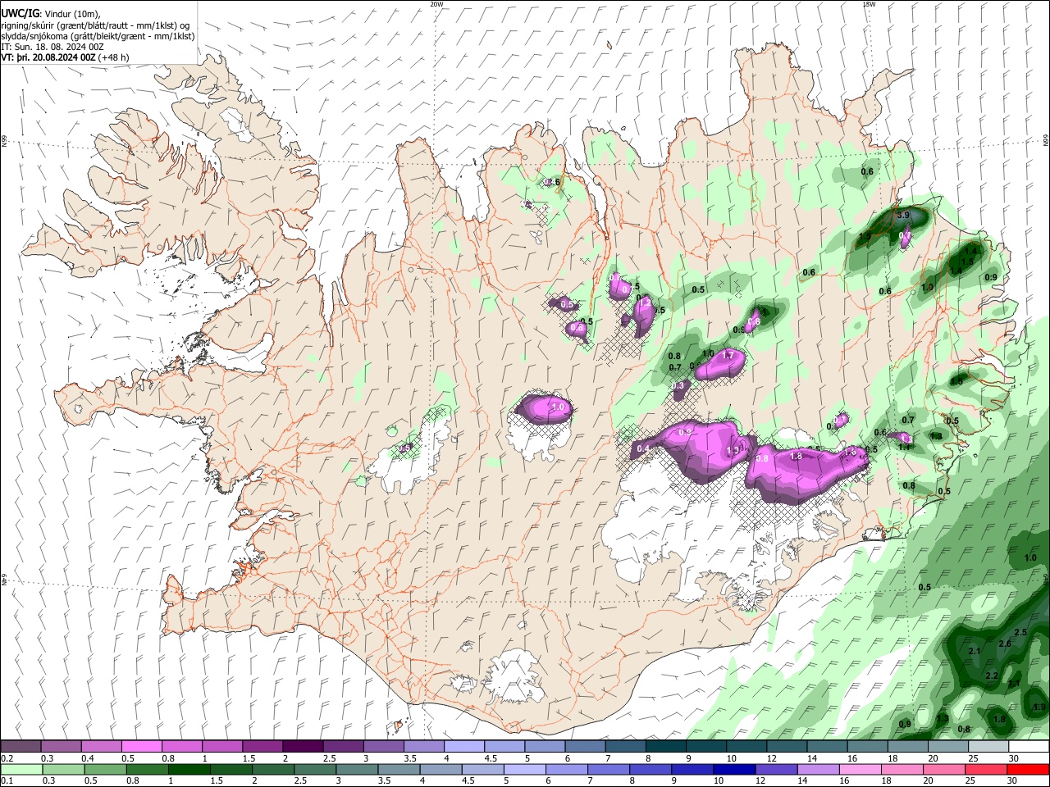The height and width of the screenshot is (787, 1050).
Task: Pick the navy blue 10–12 rain scale swatch
Action: [x=734, y=769]
